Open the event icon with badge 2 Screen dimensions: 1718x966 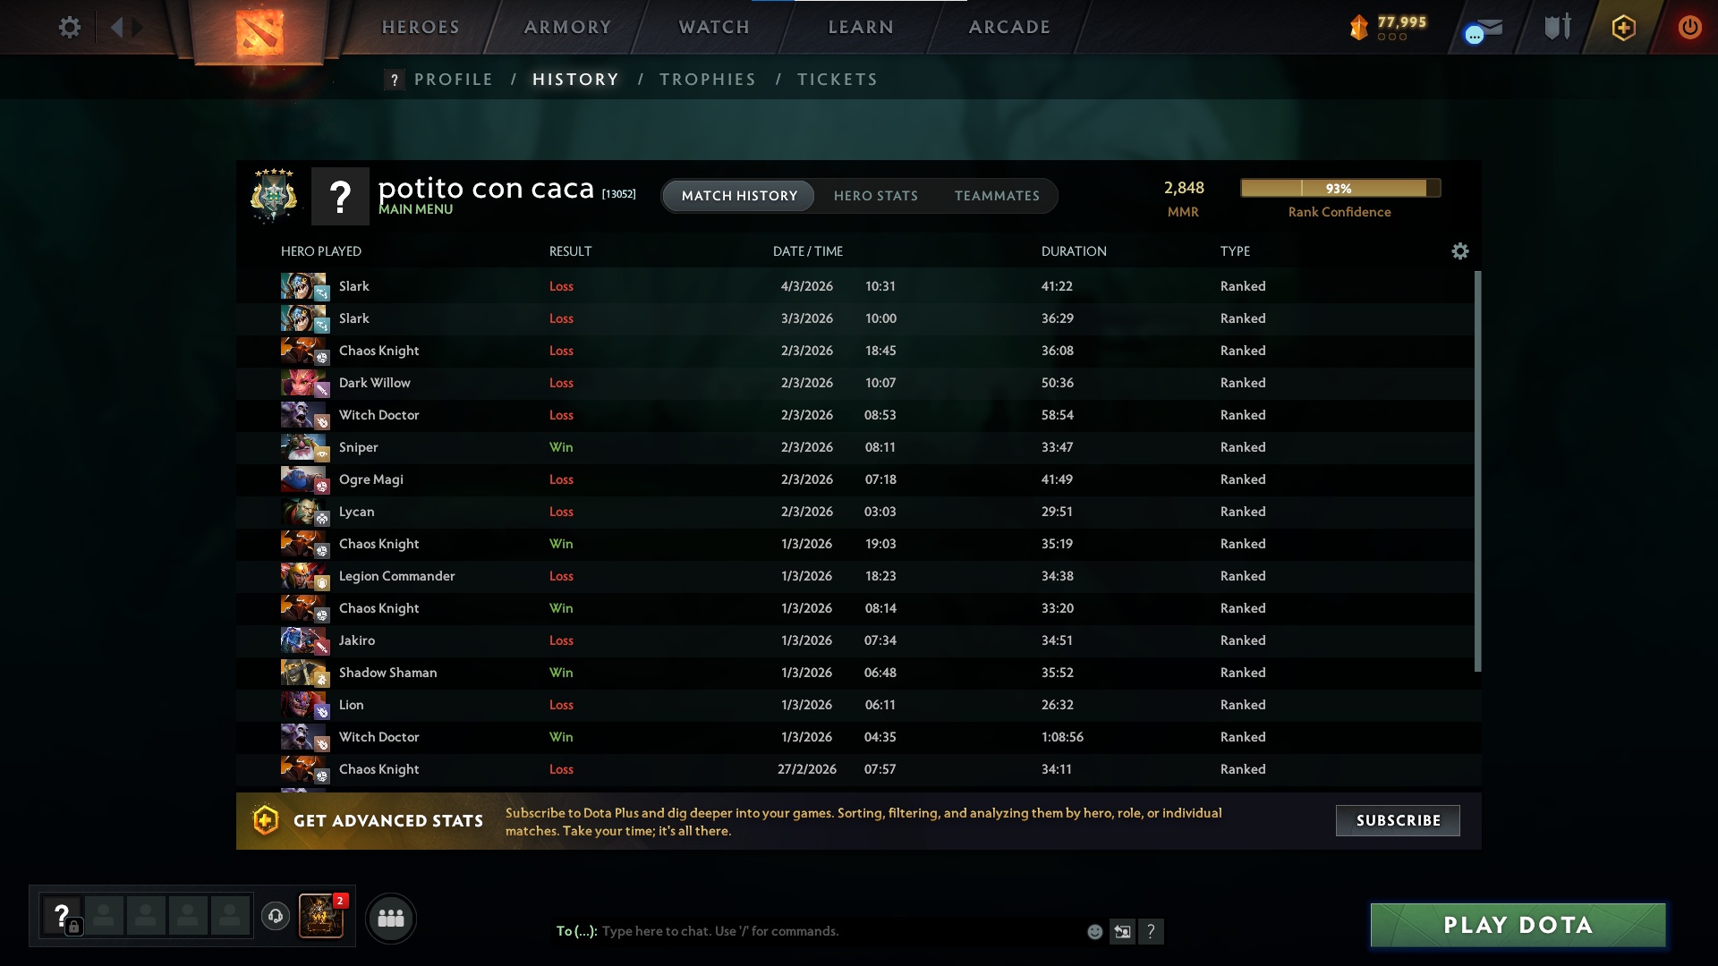(321, 916)
